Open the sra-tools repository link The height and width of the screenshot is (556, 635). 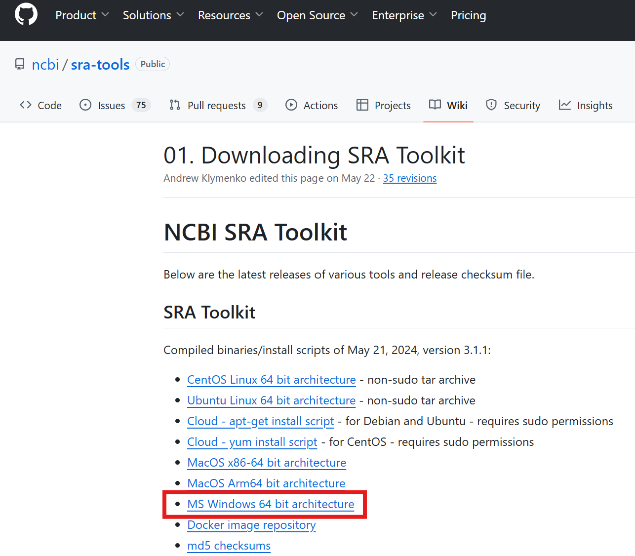tap(100, 65)
